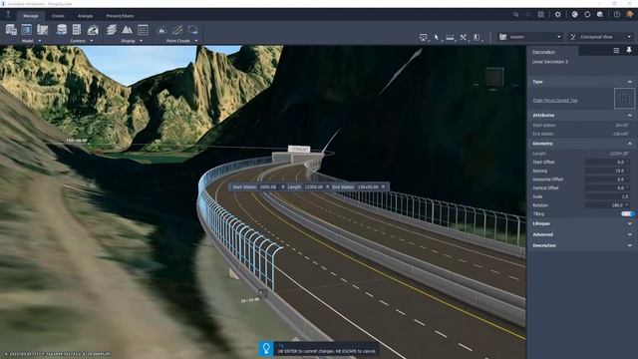This screenshot has width=638, height=359.
Task: Click the Chain Fence Curved Top link
Action: 555,100
